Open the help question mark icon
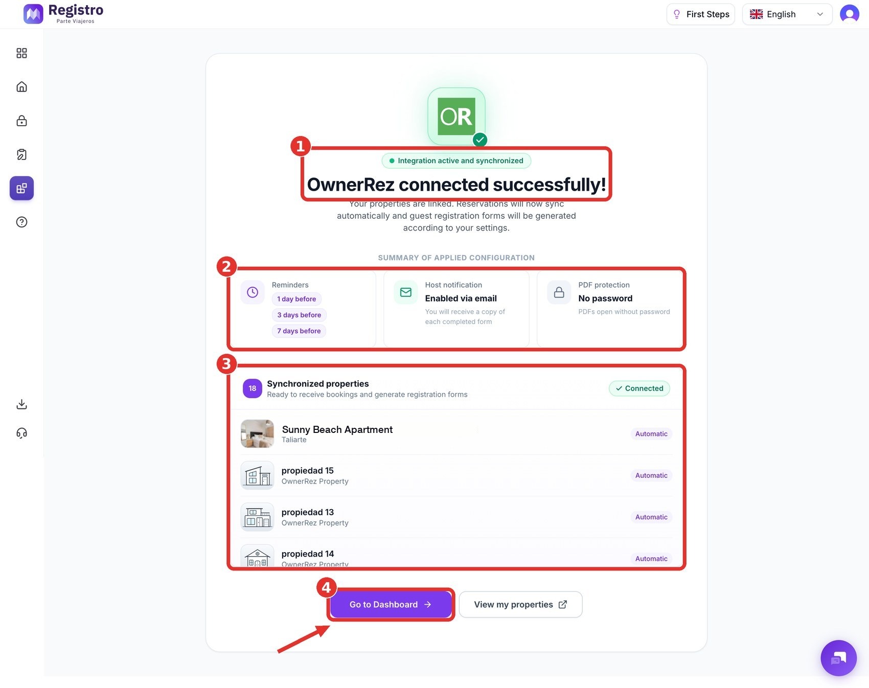Viewport: 869px width, 688px height. (x=21, y=222)
